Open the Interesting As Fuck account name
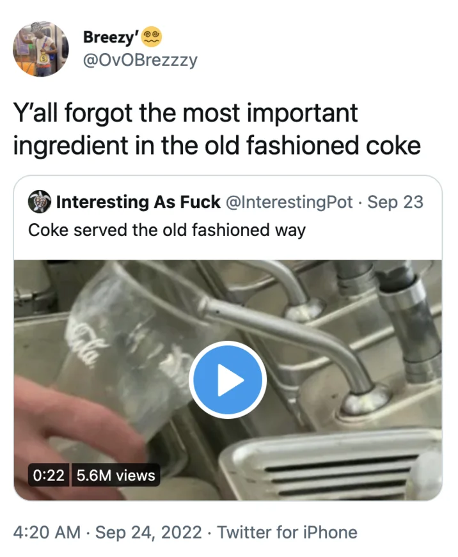Screen dimensions: 458x557 (138, 202)
